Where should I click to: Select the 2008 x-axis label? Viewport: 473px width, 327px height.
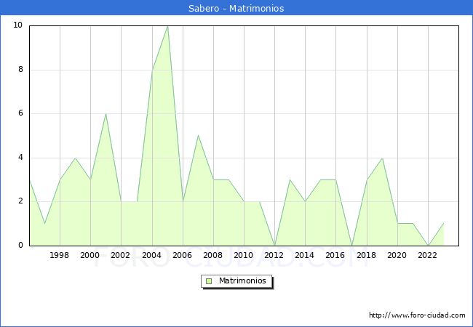tap(213, 256)
